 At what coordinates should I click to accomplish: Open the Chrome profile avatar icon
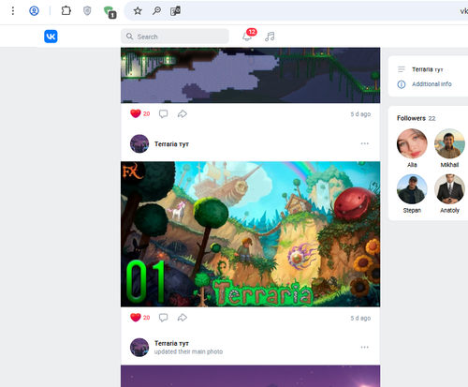[34, 11]
